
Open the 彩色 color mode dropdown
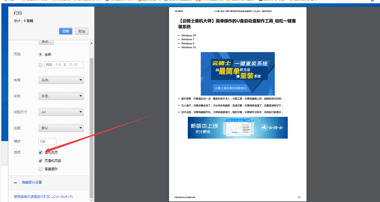(61, 96)
